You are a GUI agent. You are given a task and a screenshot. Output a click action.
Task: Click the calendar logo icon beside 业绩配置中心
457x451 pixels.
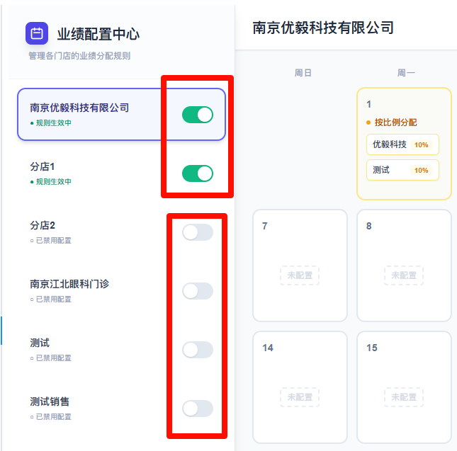(37, 33)
